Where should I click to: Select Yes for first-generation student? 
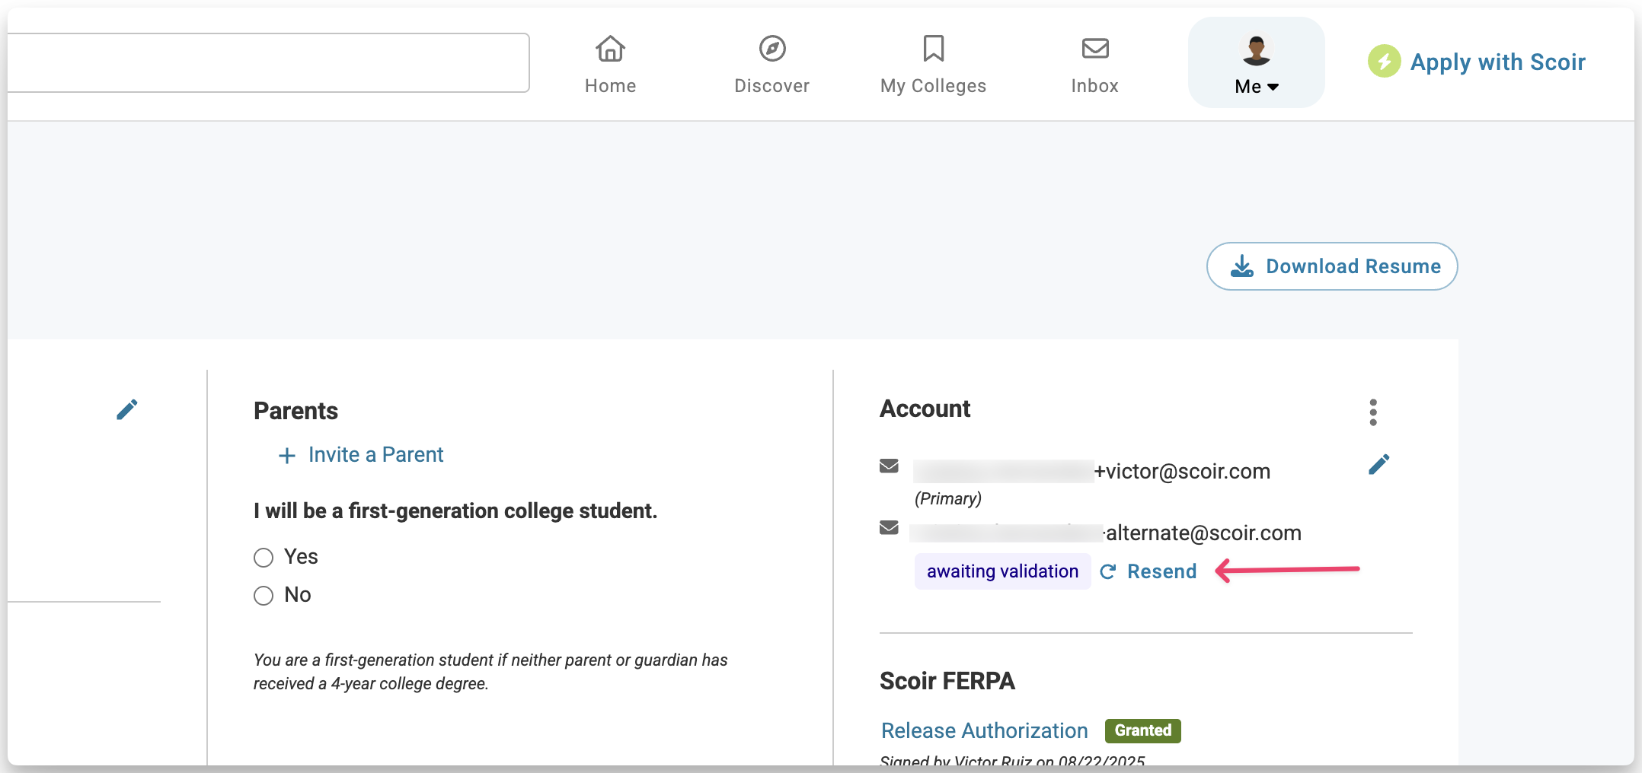tap(264, 558)
